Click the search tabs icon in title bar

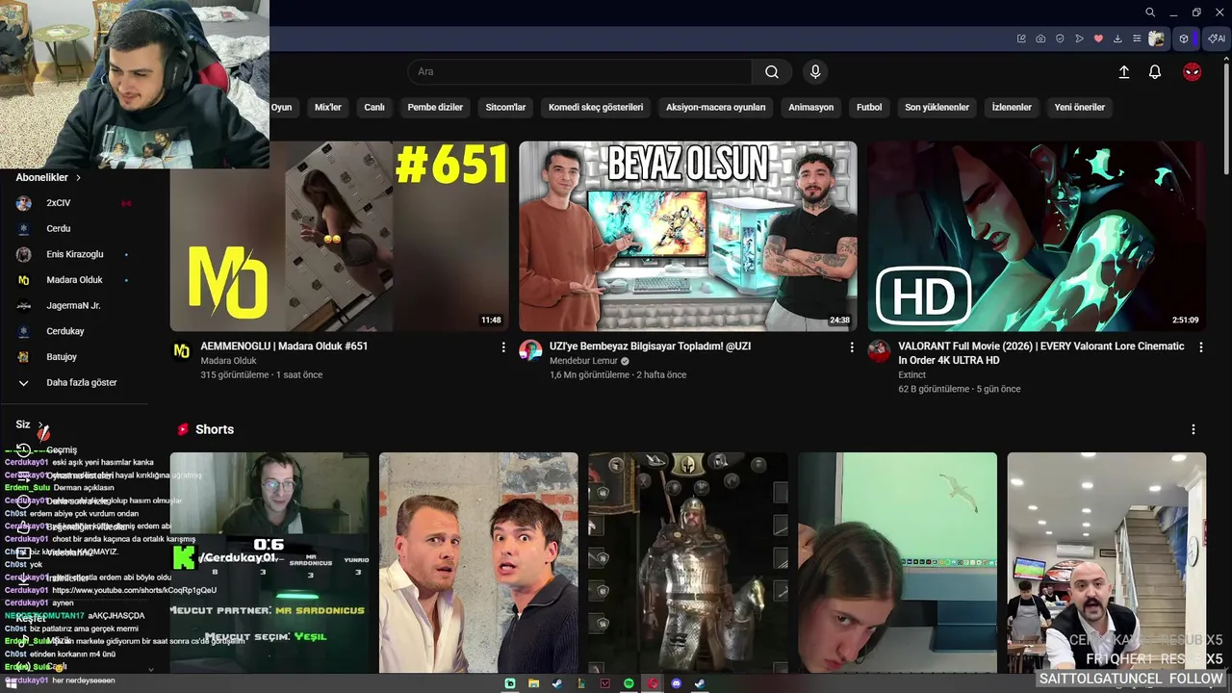point(1150,13)
